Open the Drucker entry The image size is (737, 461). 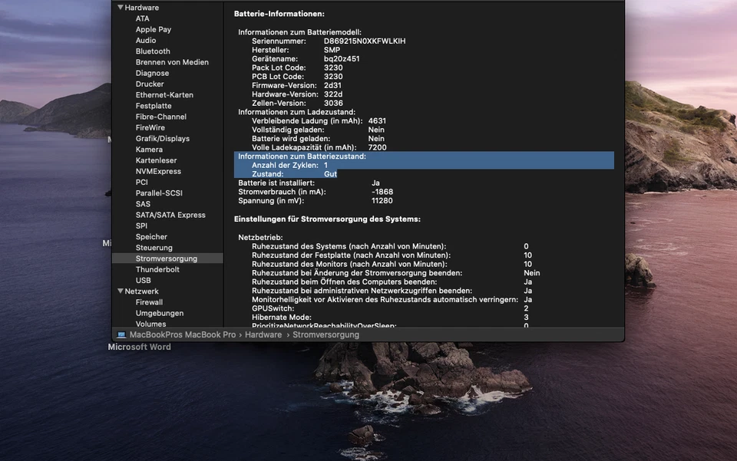[x=150, y=84]
